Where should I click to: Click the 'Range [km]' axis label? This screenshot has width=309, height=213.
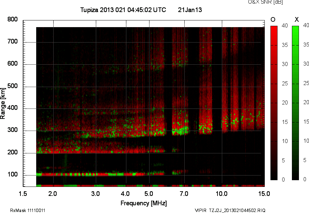pos(3,103)
